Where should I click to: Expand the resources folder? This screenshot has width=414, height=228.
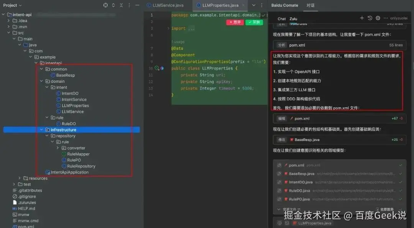tap(20, 178)
